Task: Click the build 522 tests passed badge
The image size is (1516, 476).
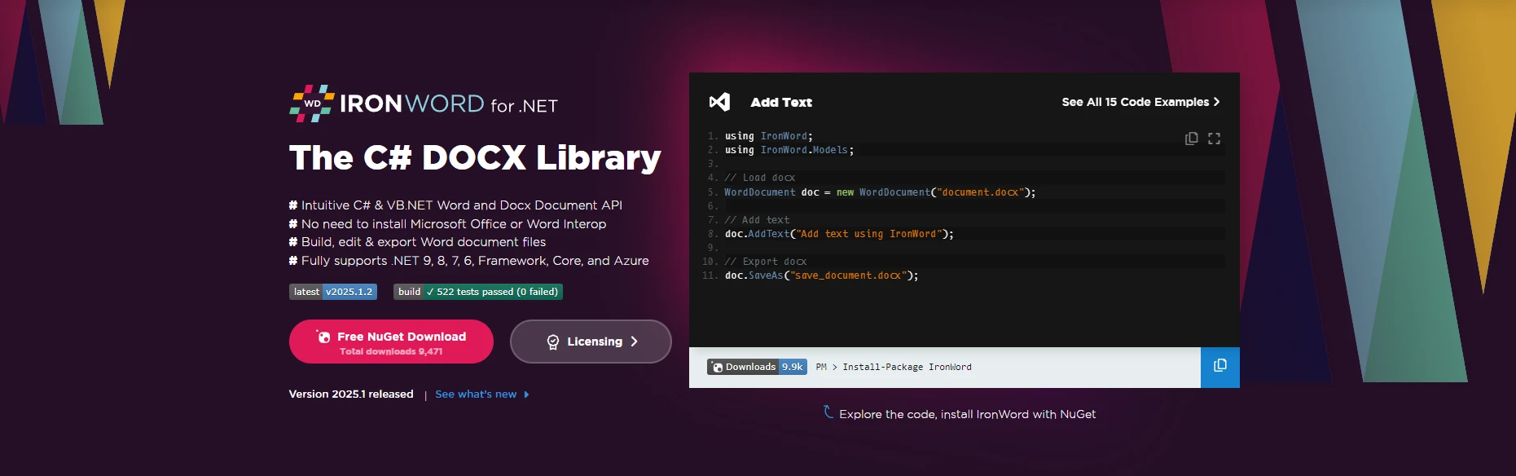Action: (x=477, y=292)
